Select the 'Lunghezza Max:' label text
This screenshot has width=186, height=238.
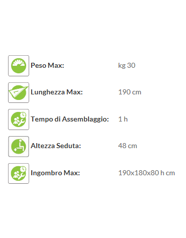pyautogui.click(x=57, y=92)
